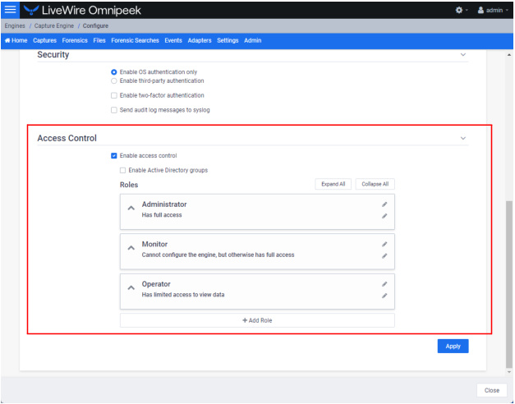Click the vertical scrollbar thumb
The width and height of the screenshot is (515, 404).
(x=509, y=284)
